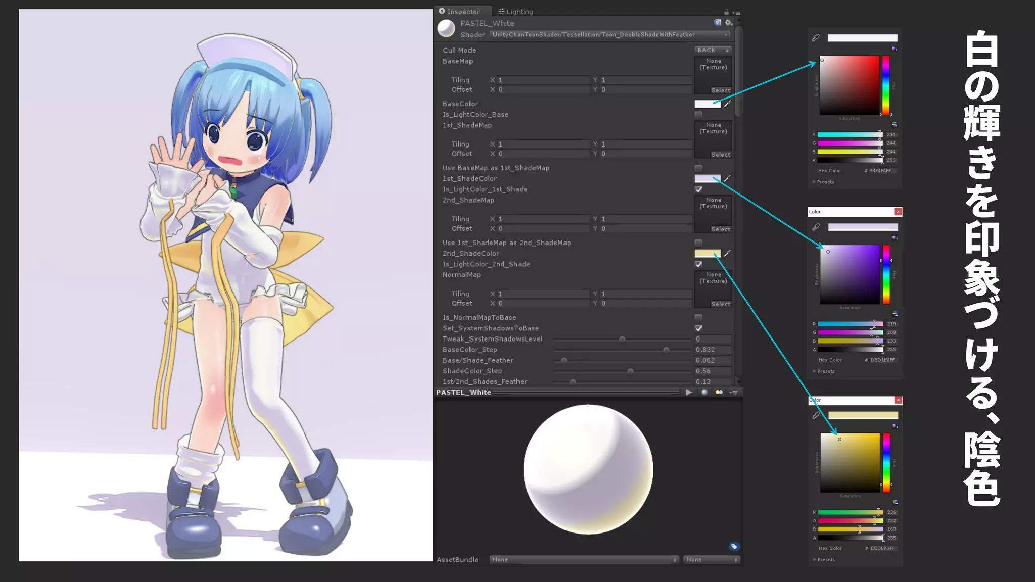Viewport: 1035px width, 582px height.
Task: Switch to the Lighting tab
Action: pyautogui.click(x=515, y=12)
